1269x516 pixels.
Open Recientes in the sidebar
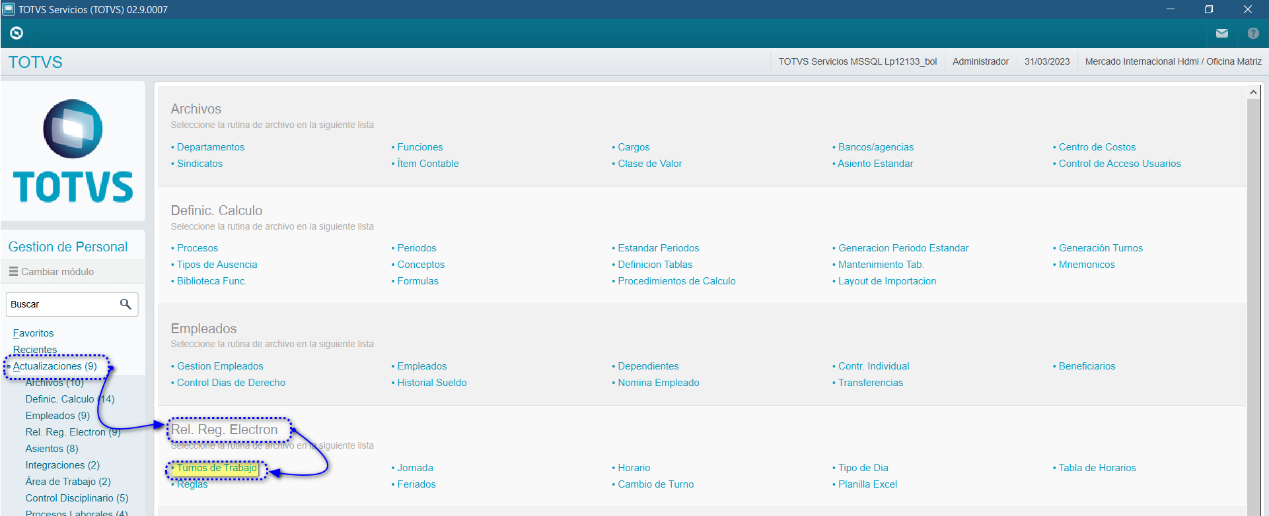tap(35, 350)
